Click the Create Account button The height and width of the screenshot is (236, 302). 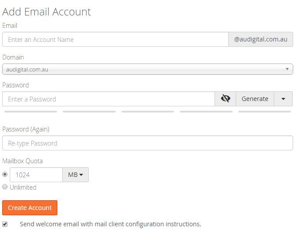tap(30, 208)
